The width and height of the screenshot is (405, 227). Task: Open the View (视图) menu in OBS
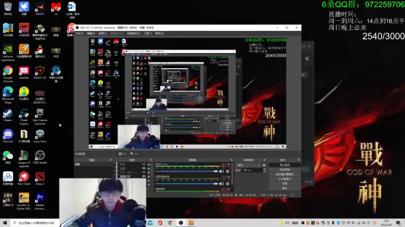103,33
